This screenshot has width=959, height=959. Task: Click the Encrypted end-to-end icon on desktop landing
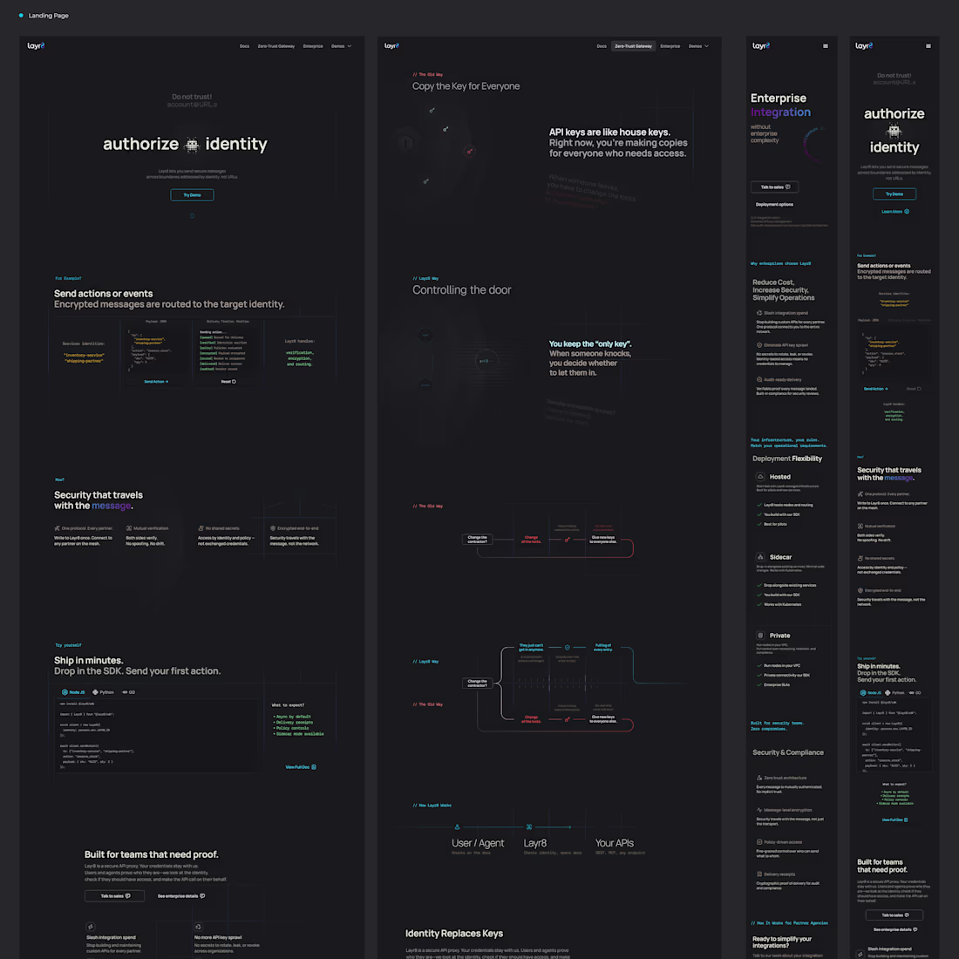[x=273, y=527]
